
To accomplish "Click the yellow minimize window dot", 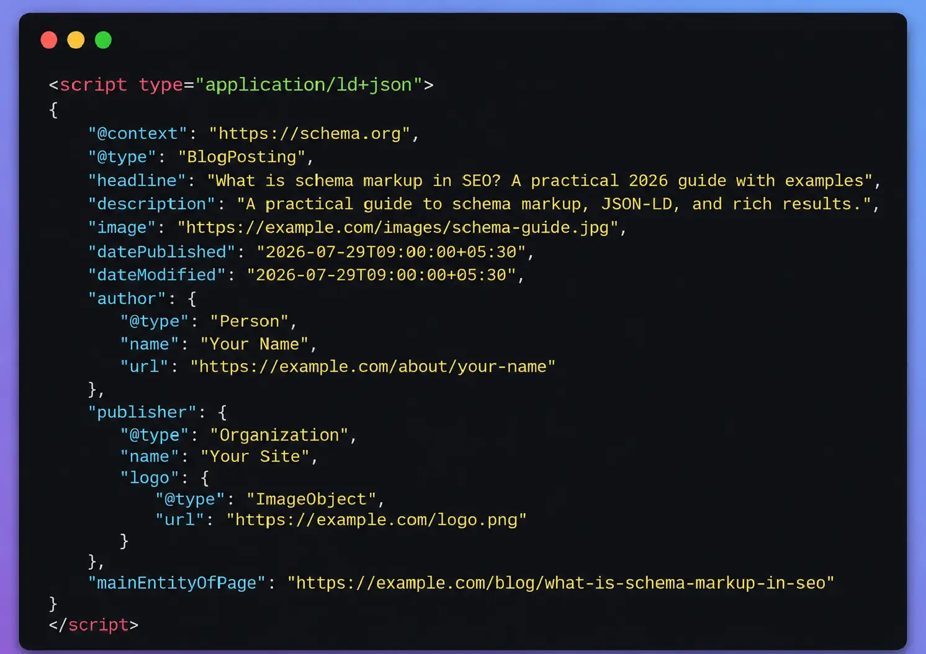I will pos(76,40).
